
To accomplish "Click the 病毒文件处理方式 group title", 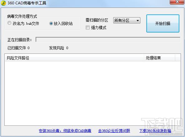I will click(x=22, y=16).
